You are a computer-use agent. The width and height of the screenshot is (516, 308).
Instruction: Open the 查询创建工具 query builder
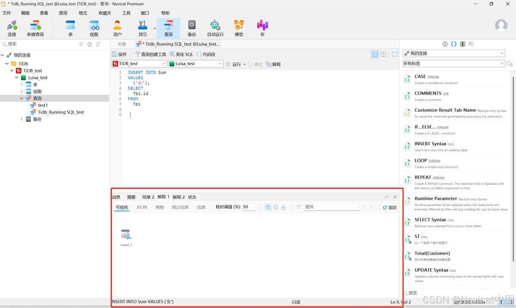(x=150, y=54)
